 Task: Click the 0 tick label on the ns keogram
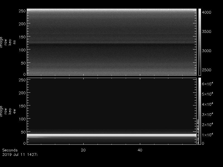tap(24, 74)
